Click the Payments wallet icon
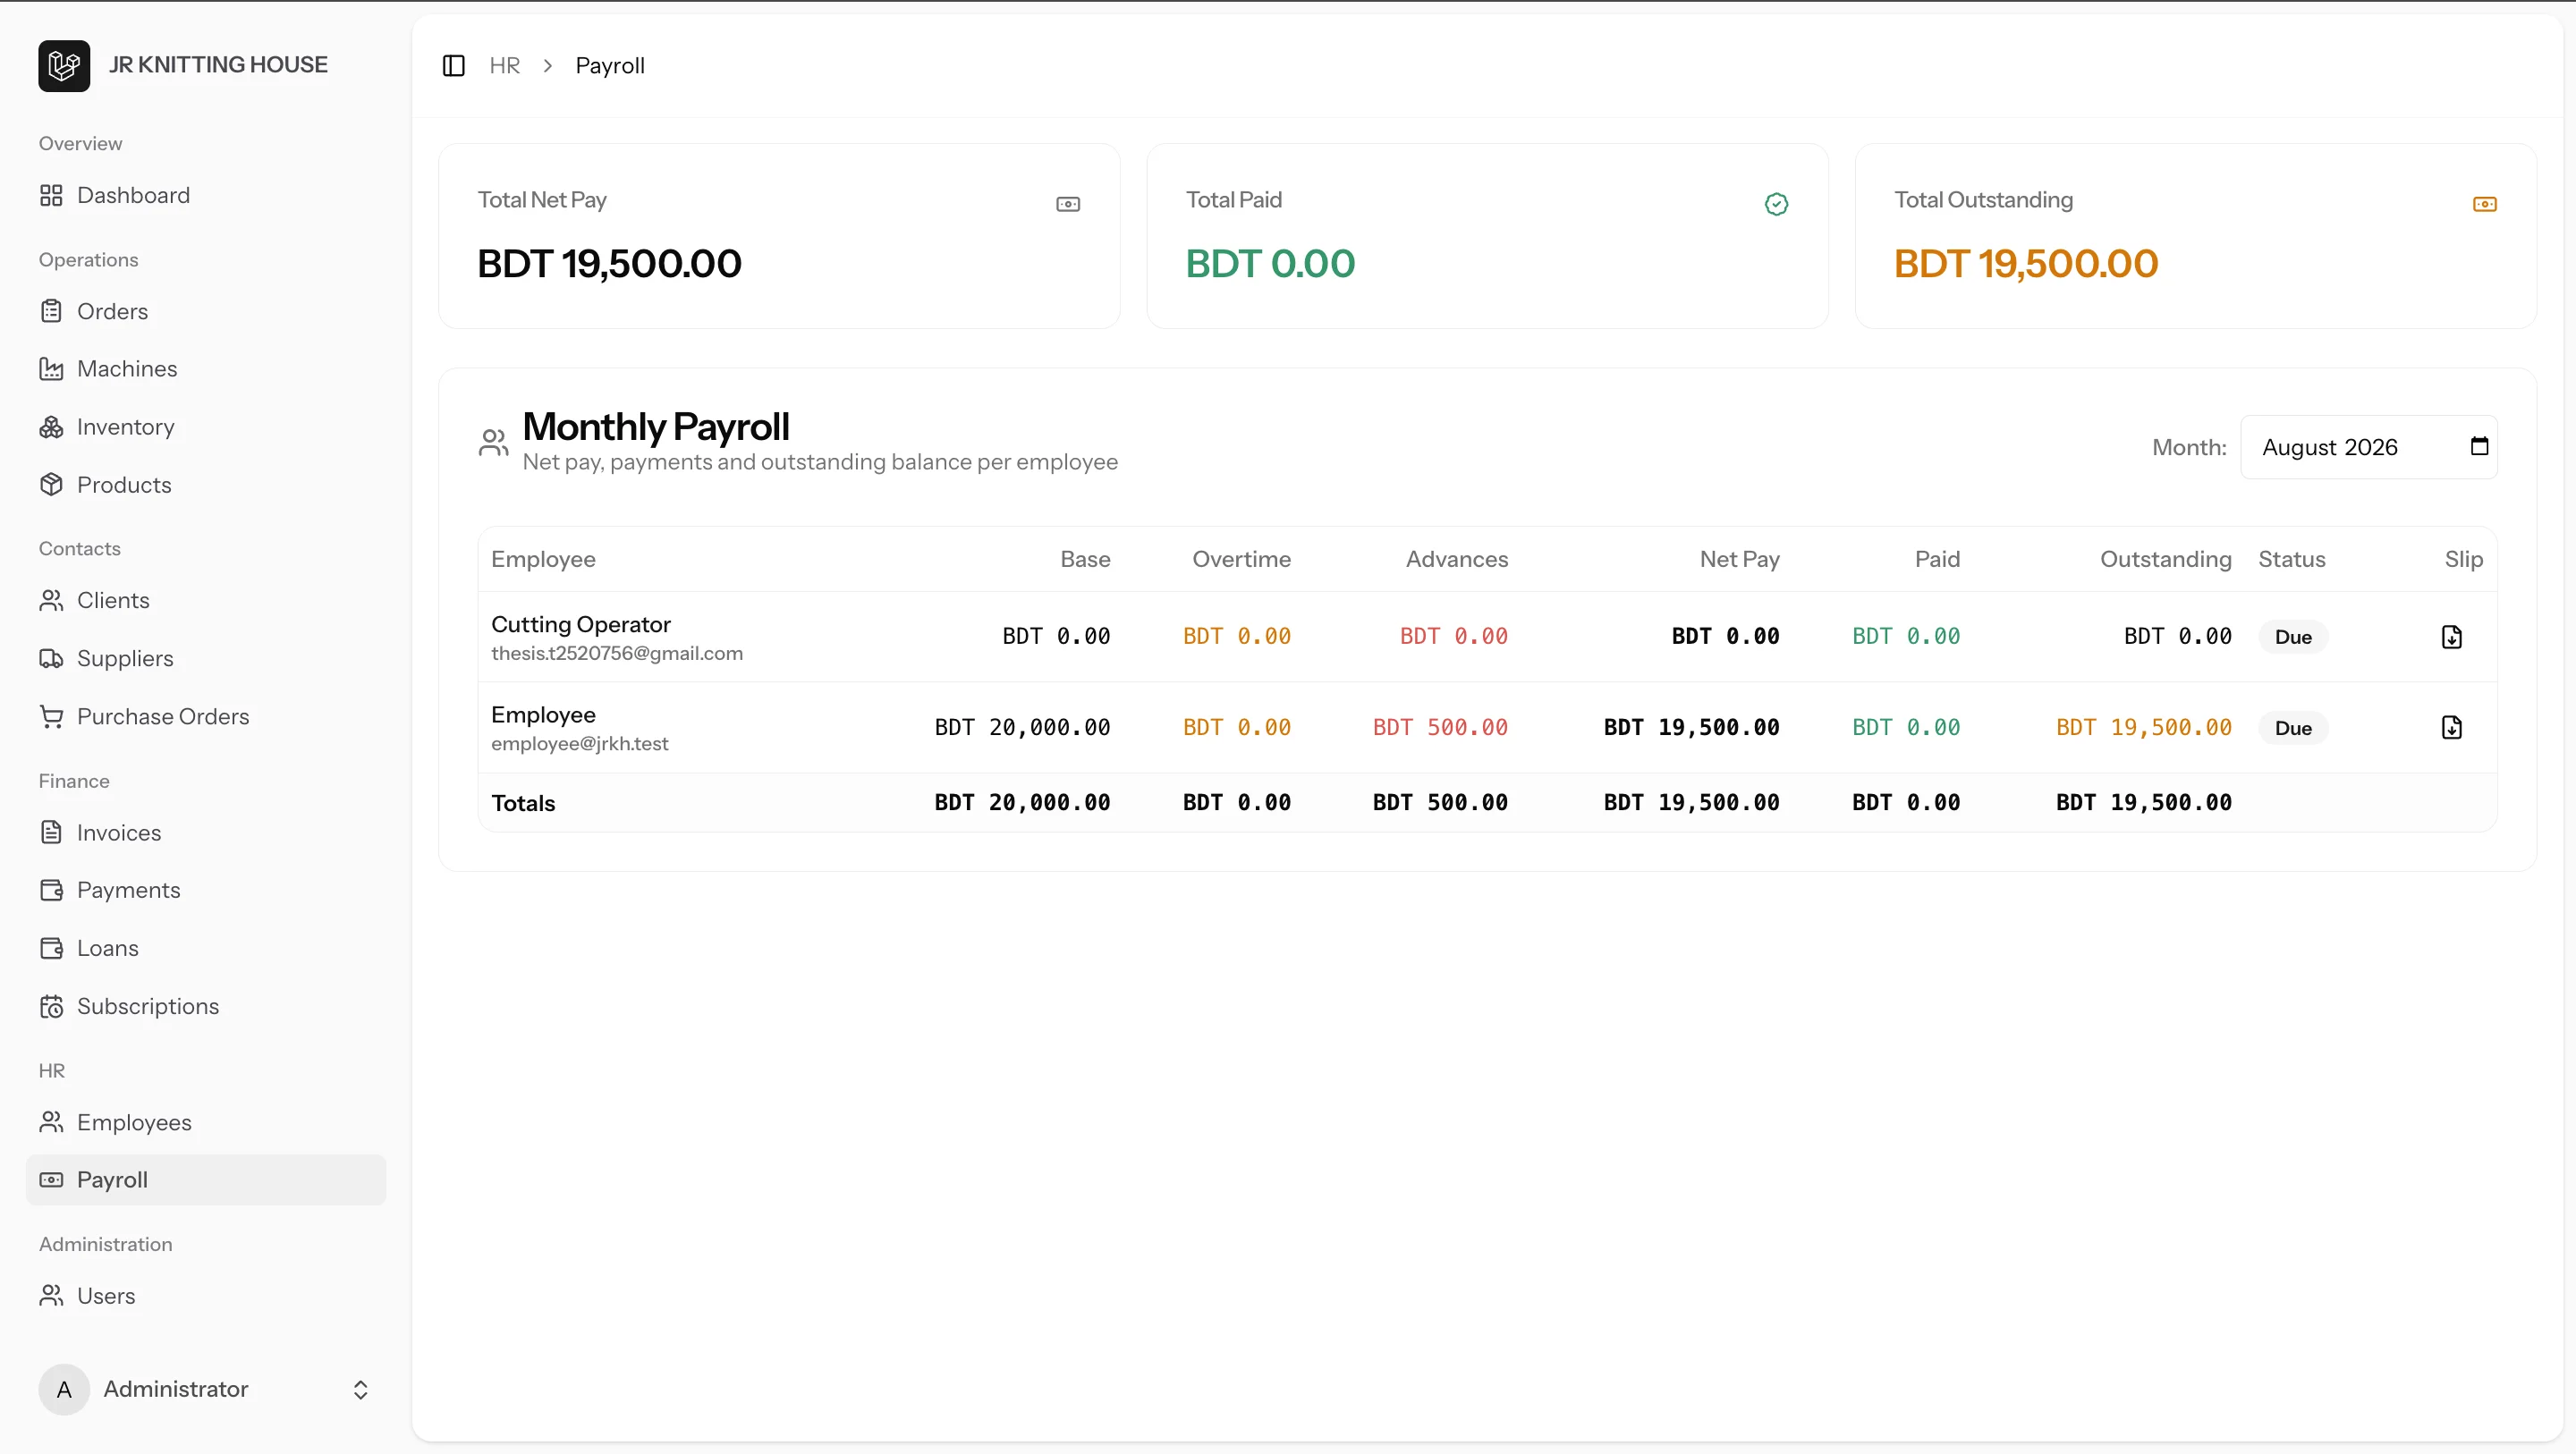Image resolution: width=2576 pixels, height=1454 pixels. [51, 890]
